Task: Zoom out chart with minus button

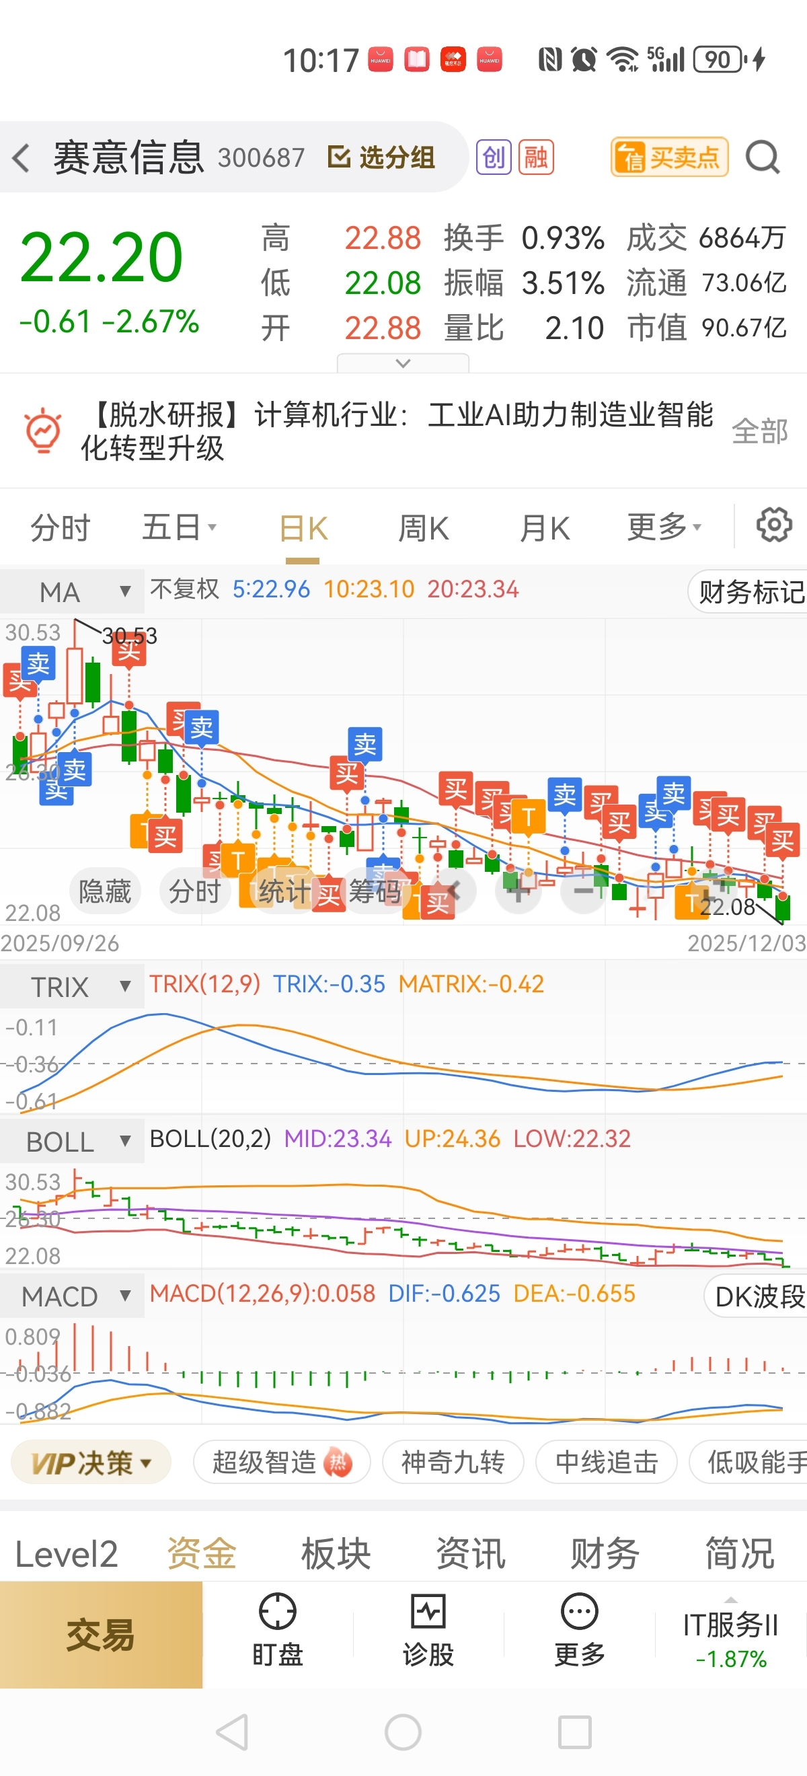Action: [x=583, y=891]
